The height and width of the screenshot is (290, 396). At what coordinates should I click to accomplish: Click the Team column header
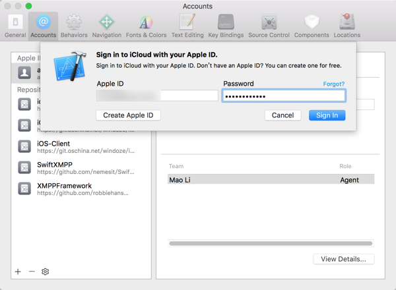(x=176, y=166)
